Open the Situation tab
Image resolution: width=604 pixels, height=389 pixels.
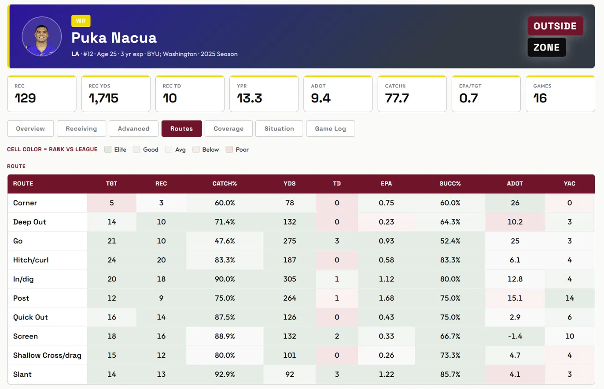point(279,129)
